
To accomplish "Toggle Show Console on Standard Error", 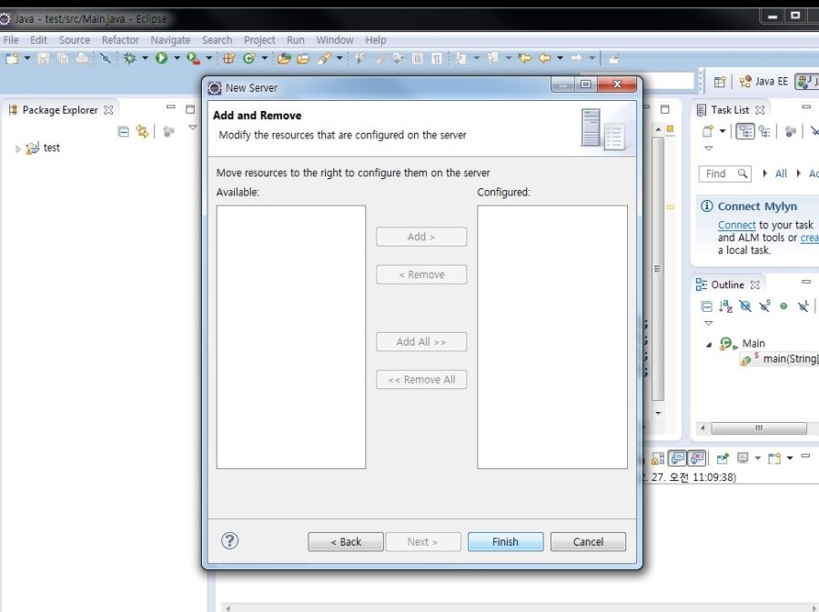I will (697, 458).
